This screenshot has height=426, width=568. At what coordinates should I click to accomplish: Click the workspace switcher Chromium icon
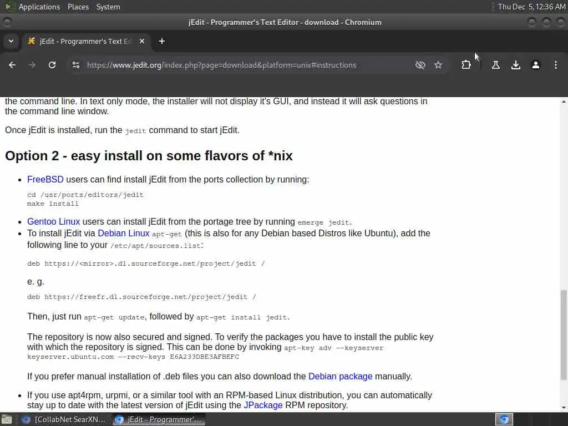pyautogui.click(x=504, y=419)
